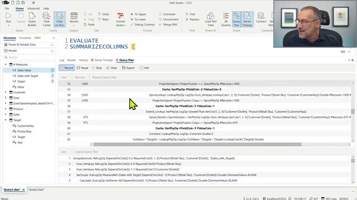Switch to the Log tab
357x200 pixels.
click(62, 60)
